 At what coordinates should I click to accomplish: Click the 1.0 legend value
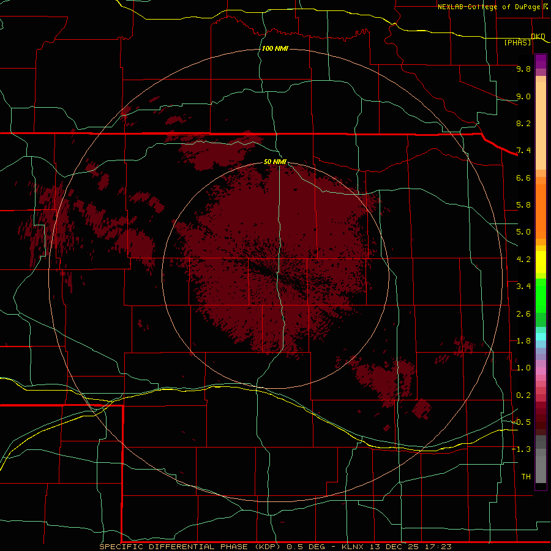pos(523,368)
